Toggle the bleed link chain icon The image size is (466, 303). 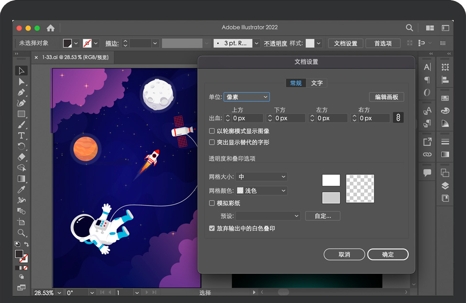(398, 118)
